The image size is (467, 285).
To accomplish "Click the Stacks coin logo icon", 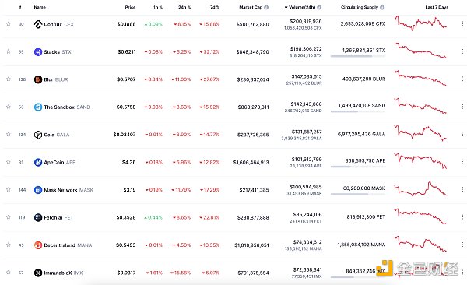I will [38, 51].
